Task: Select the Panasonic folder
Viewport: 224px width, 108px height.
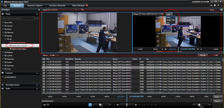Action: (10, 59)
